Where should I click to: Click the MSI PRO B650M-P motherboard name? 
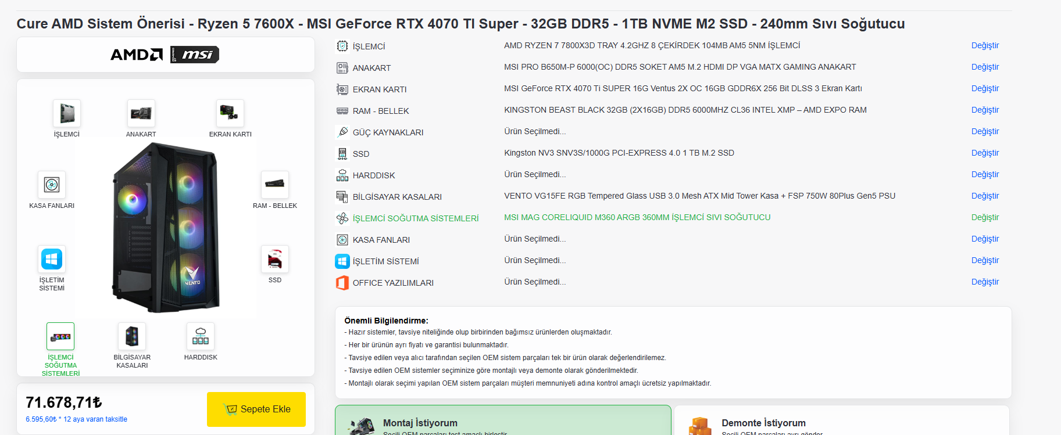tap(680, 67)
